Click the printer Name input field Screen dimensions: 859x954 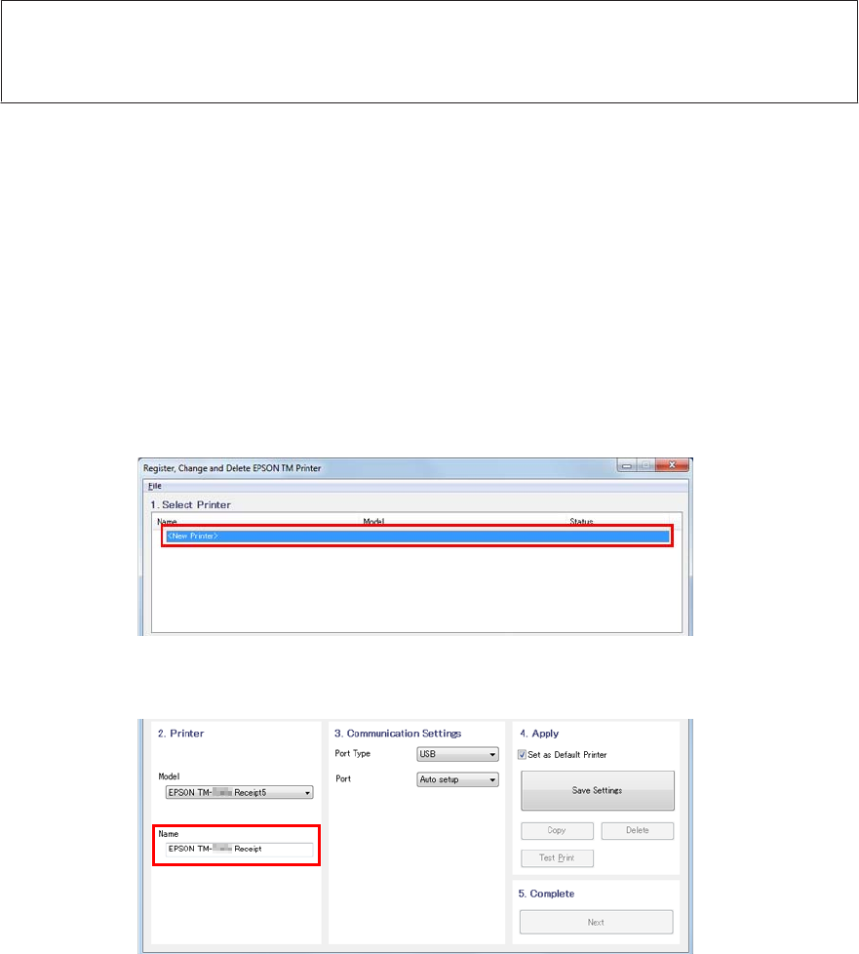click(x=239, y=849)
